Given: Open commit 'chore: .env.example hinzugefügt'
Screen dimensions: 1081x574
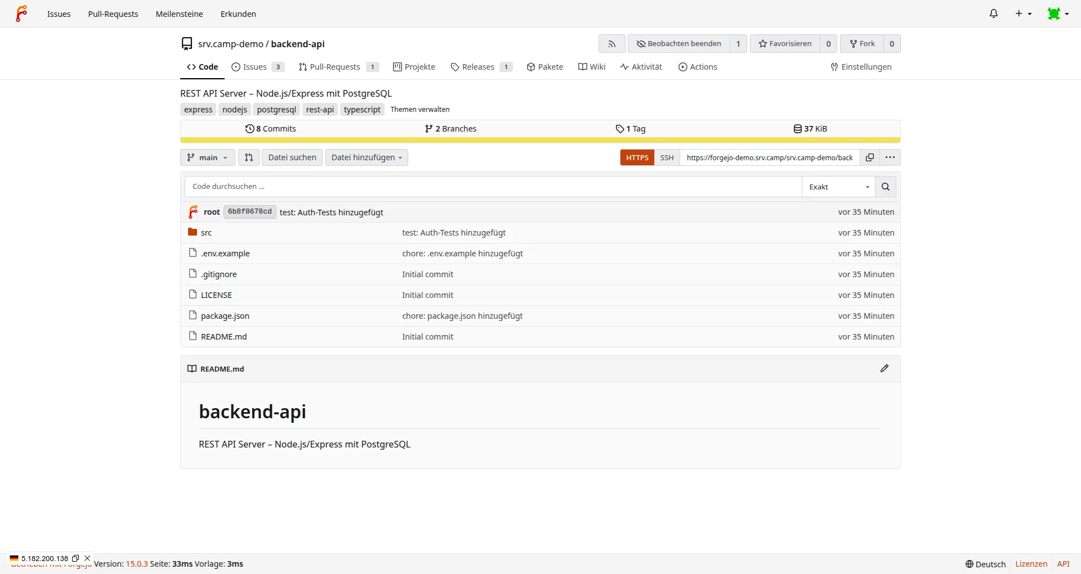Looking at the screenshot, I should coord(463,254).
